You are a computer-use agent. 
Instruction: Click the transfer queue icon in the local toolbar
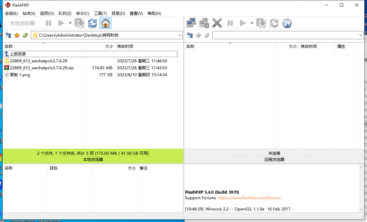pos(79,23)
